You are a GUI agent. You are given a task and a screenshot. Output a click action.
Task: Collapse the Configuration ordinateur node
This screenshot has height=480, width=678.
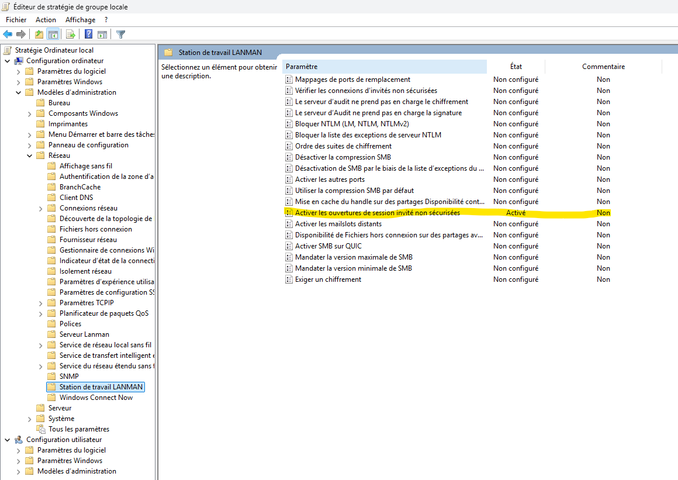pyautogui.click(x=8, y=61)
